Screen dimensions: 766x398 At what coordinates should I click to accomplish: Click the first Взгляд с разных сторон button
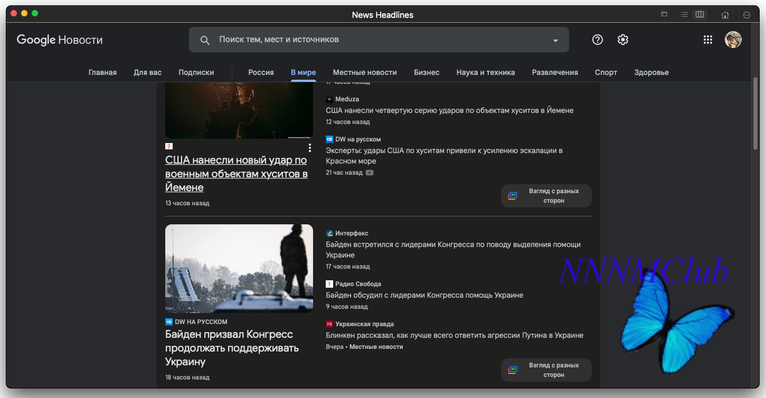(546, 196)
